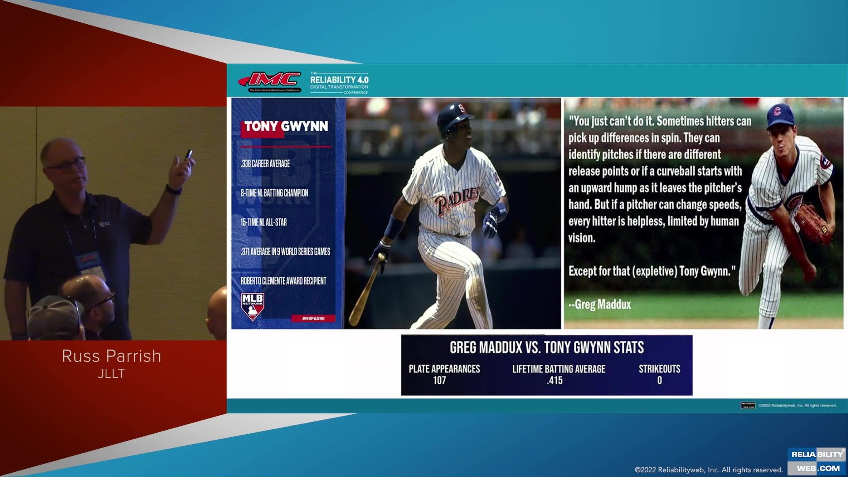Click the Greg Maddux vs. Tony Gwynn Stats header

pos(546,348)
